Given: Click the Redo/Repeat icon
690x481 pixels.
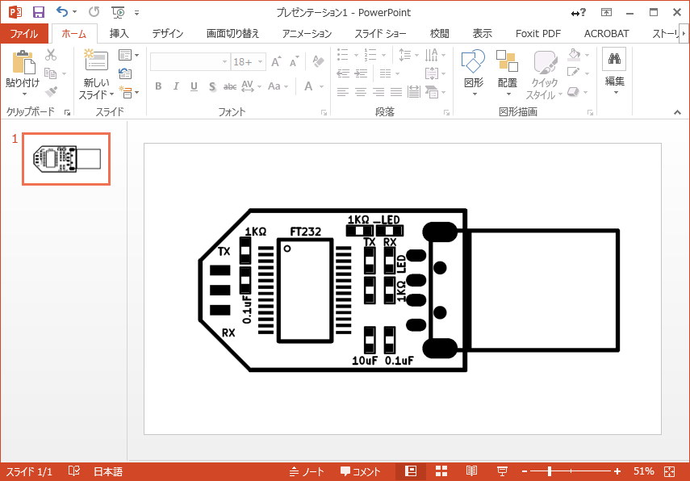Looking at the screenshot, I should point(94,12).
